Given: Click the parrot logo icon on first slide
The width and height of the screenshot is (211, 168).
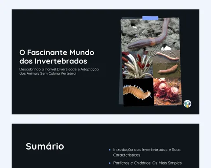Looking at the screenshot, I should pos(187,104).
